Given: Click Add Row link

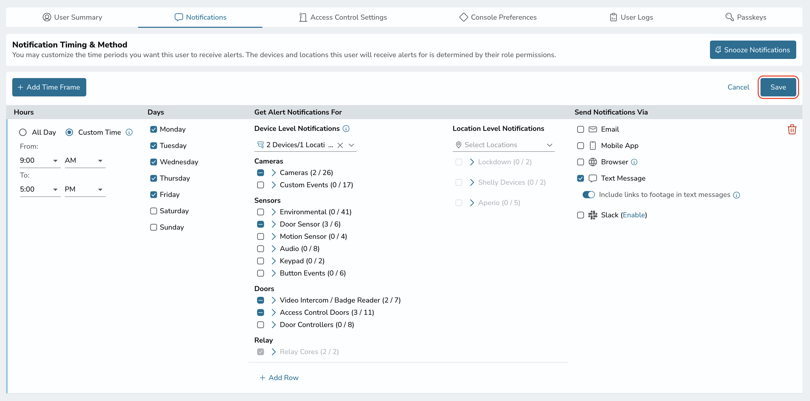Looking at the screenshot, I should point(279,378).
